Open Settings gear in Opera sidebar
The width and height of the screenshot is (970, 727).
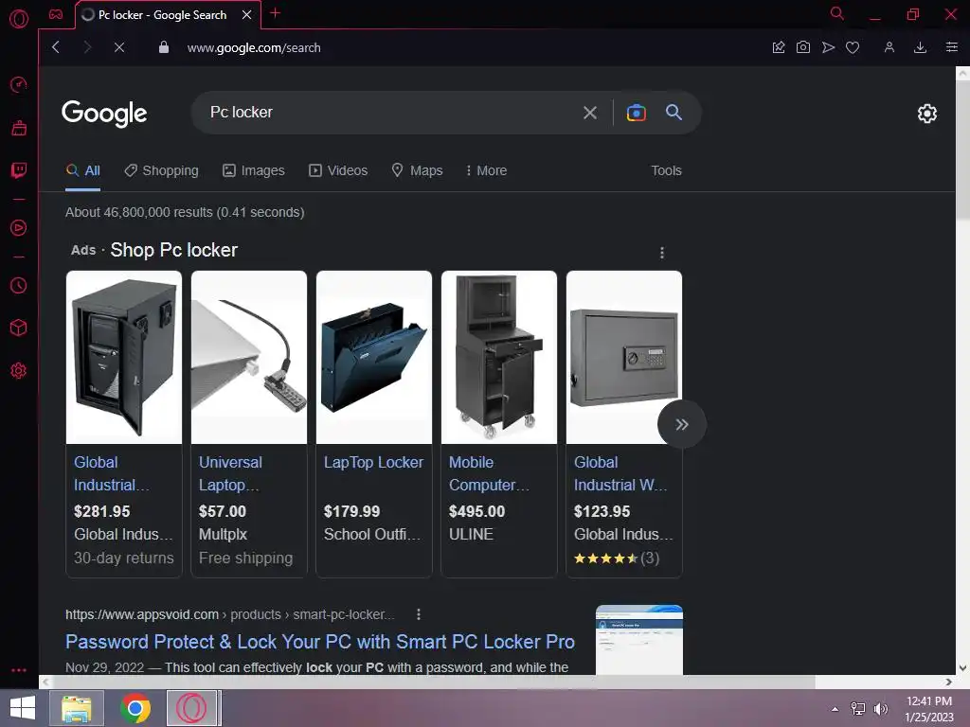pyautogui.click(x=19, y=370)
